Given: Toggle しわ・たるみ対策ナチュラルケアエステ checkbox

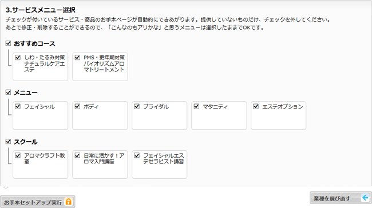Looking at the screenshot, I should click(18, 57).
